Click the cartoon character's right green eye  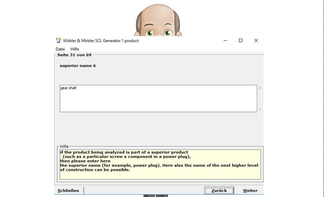[x=168, y=33]
